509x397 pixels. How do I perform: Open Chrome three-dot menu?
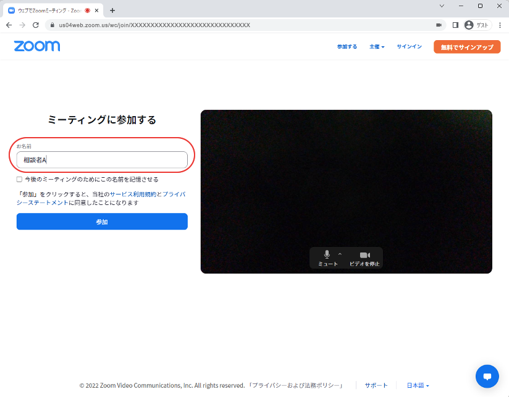(500, 25)
